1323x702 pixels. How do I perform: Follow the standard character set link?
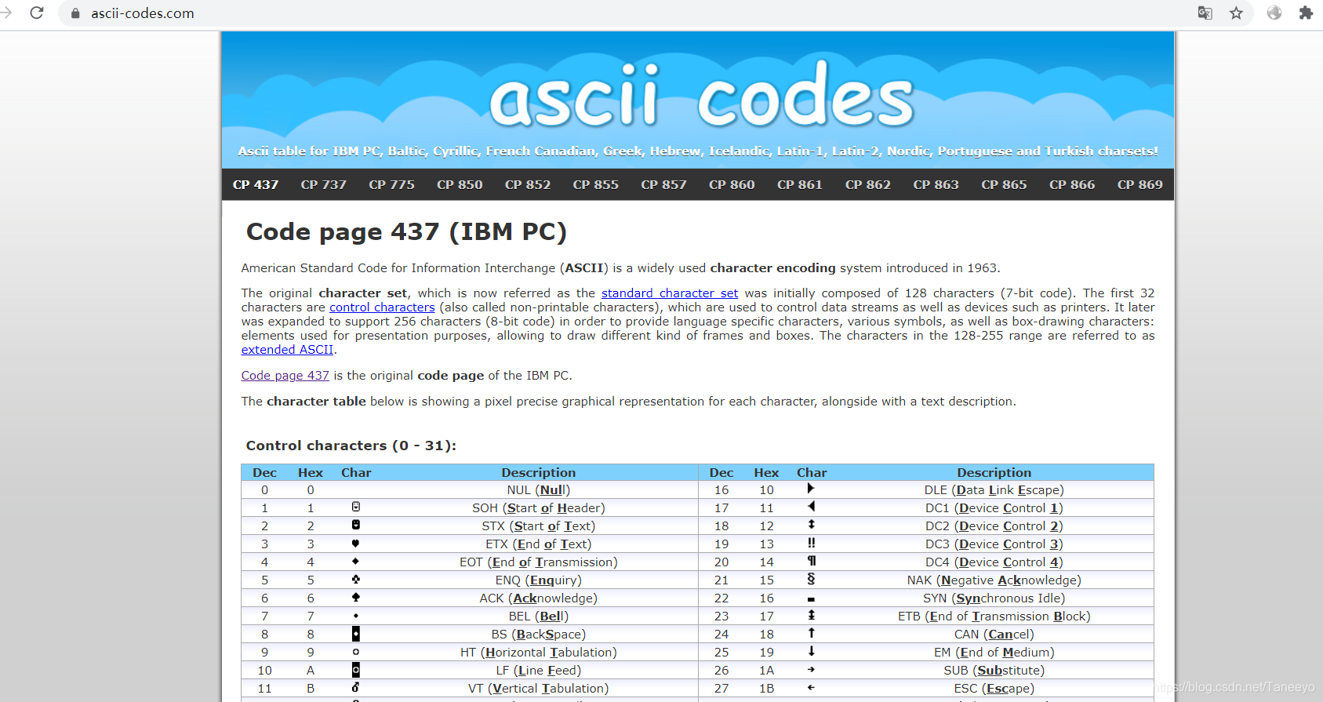point(670,293)
